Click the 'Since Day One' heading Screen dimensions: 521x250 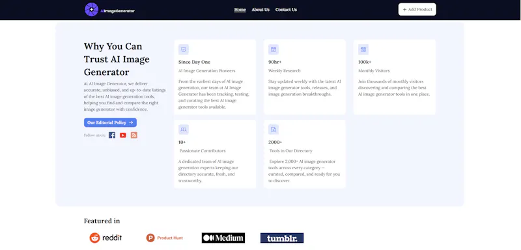coord(194,62)
